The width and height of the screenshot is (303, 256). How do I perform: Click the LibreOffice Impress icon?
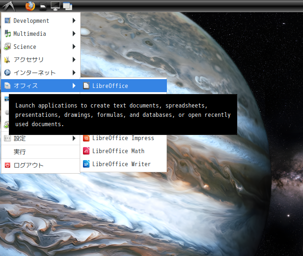pos(86,138)
